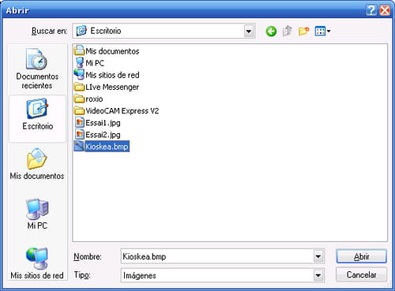Close the Abrir dialog window
Viewport: 395px width, 291px height.
385,10
